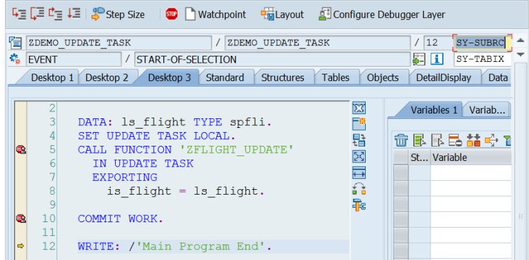The height and width of the screenshot is (260, 529).
Task: Click the Return (step out) icon
Action: coord(55,14)
